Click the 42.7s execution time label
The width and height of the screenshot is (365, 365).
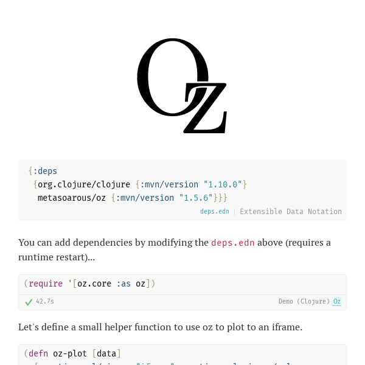click(x=45, y=302)
